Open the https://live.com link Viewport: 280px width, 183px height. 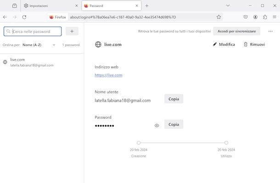point(108,75)
